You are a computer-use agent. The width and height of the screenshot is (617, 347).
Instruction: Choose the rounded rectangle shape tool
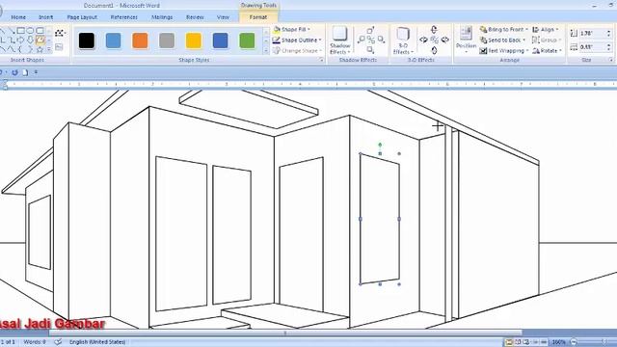tap(40, 31)
